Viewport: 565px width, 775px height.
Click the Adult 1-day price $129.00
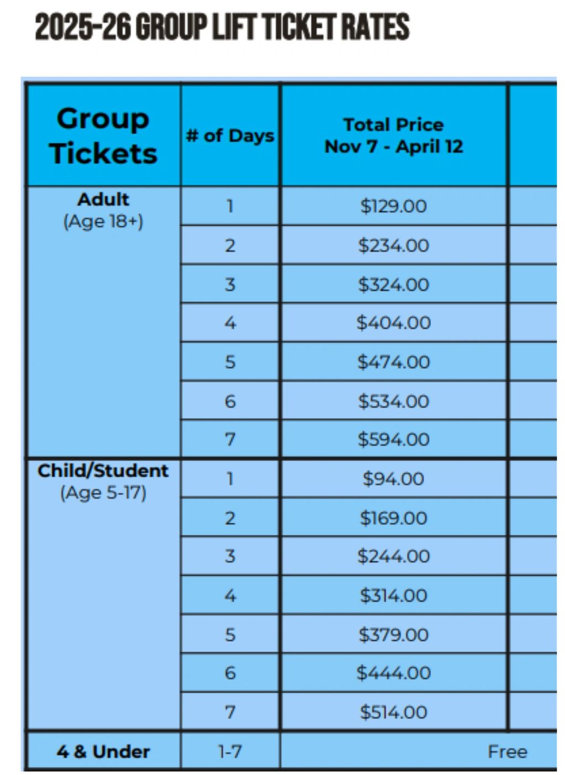[393, 207]
